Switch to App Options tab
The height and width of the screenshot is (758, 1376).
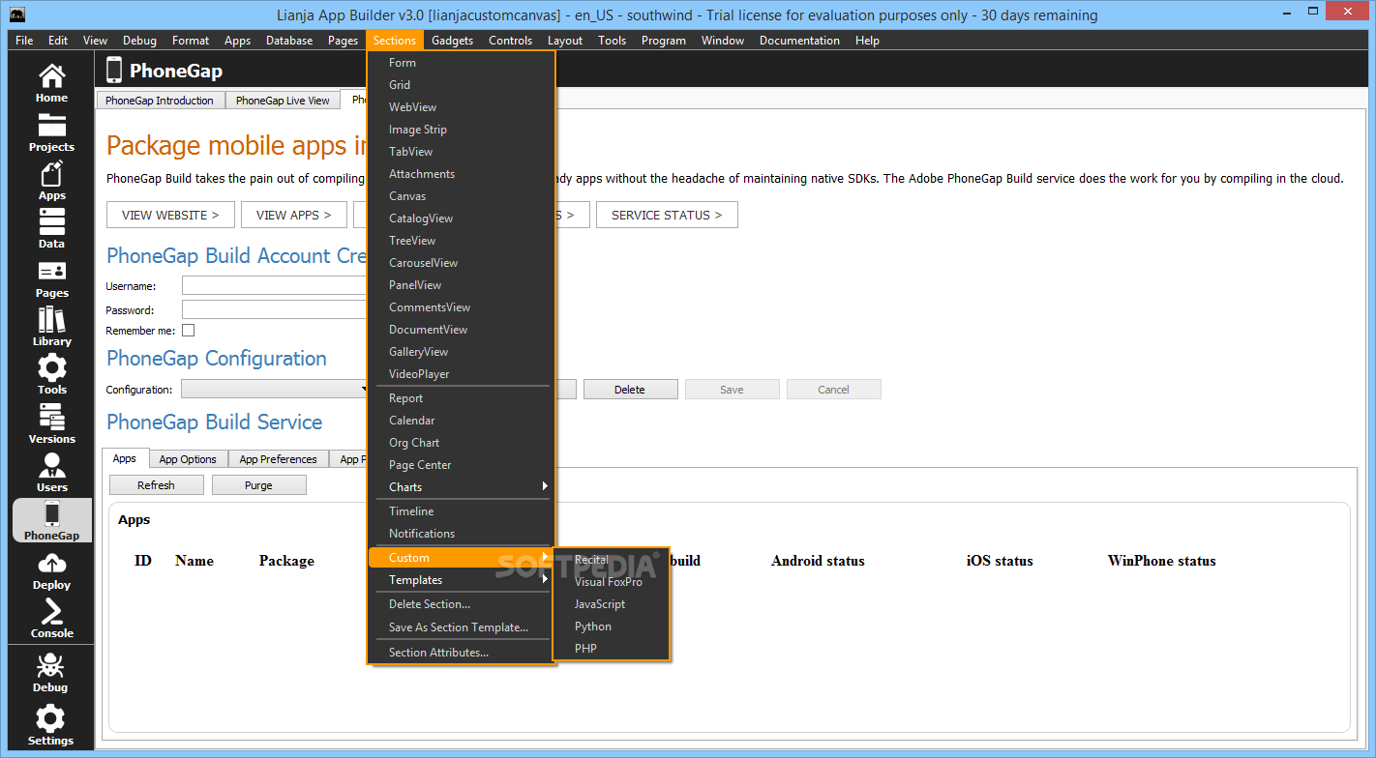point(188,459)
